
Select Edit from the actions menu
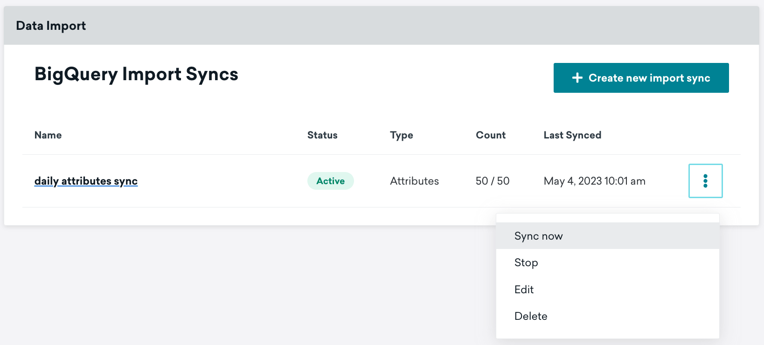524,290
